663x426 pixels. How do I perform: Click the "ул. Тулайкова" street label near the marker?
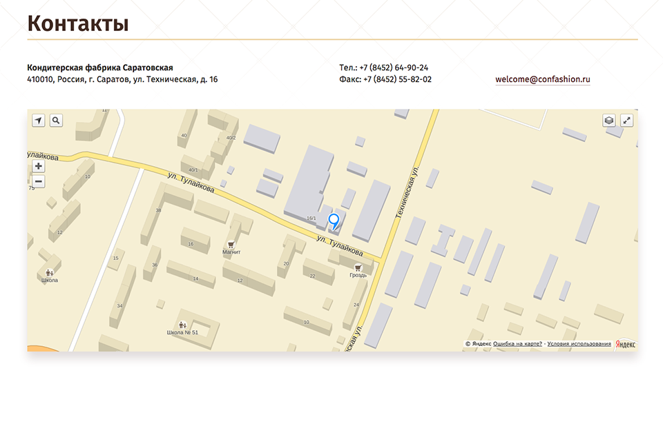tap(339, 244)
